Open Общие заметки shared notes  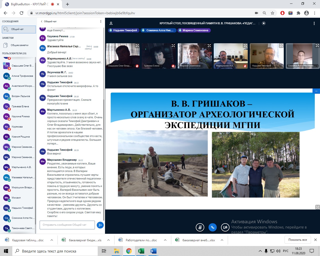[19, 45]
